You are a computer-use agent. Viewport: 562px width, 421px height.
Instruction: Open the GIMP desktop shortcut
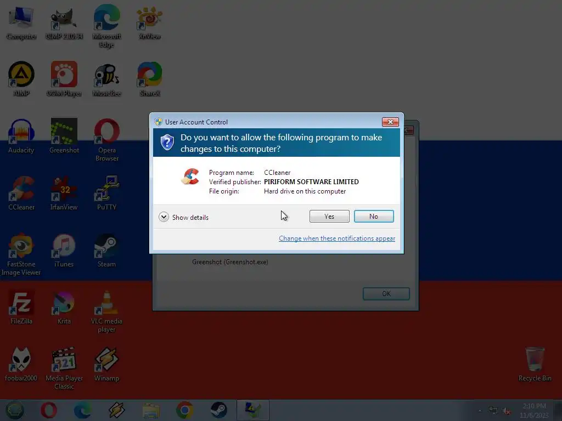tap(64, 22)
